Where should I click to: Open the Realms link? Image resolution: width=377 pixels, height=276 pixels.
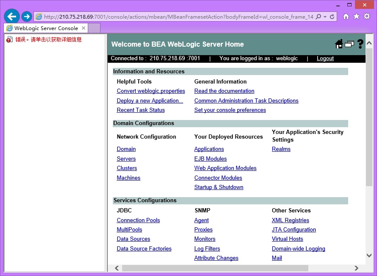coord(281,149)
